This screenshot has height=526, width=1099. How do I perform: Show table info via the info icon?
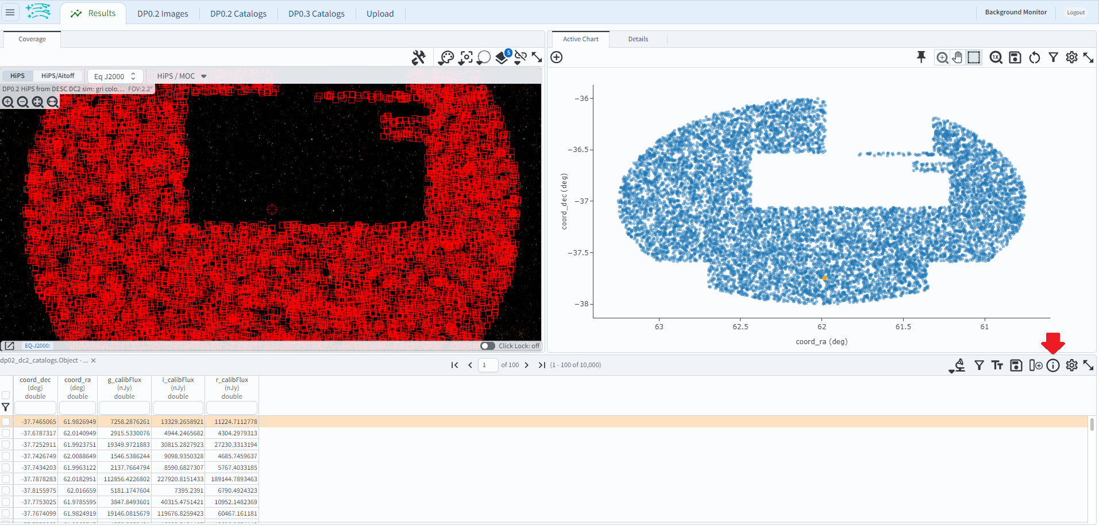(1054, 365)
